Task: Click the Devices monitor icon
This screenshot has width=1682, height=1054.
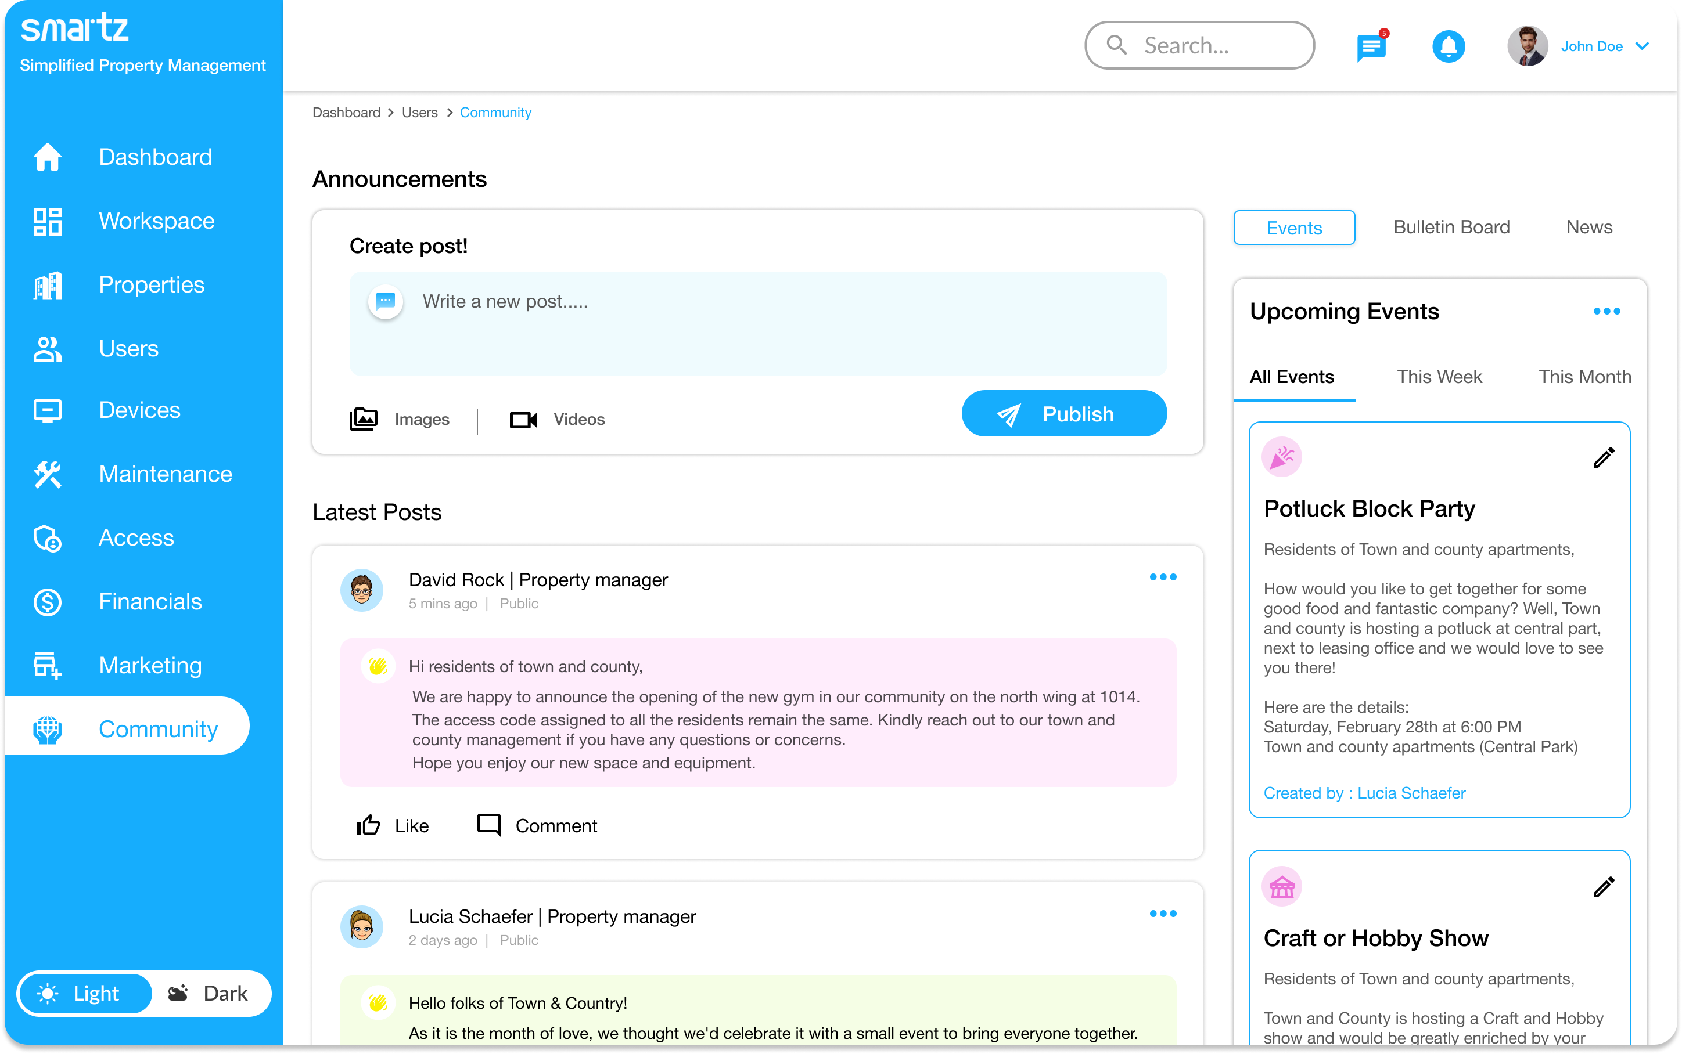Action: tap(48, 410)
